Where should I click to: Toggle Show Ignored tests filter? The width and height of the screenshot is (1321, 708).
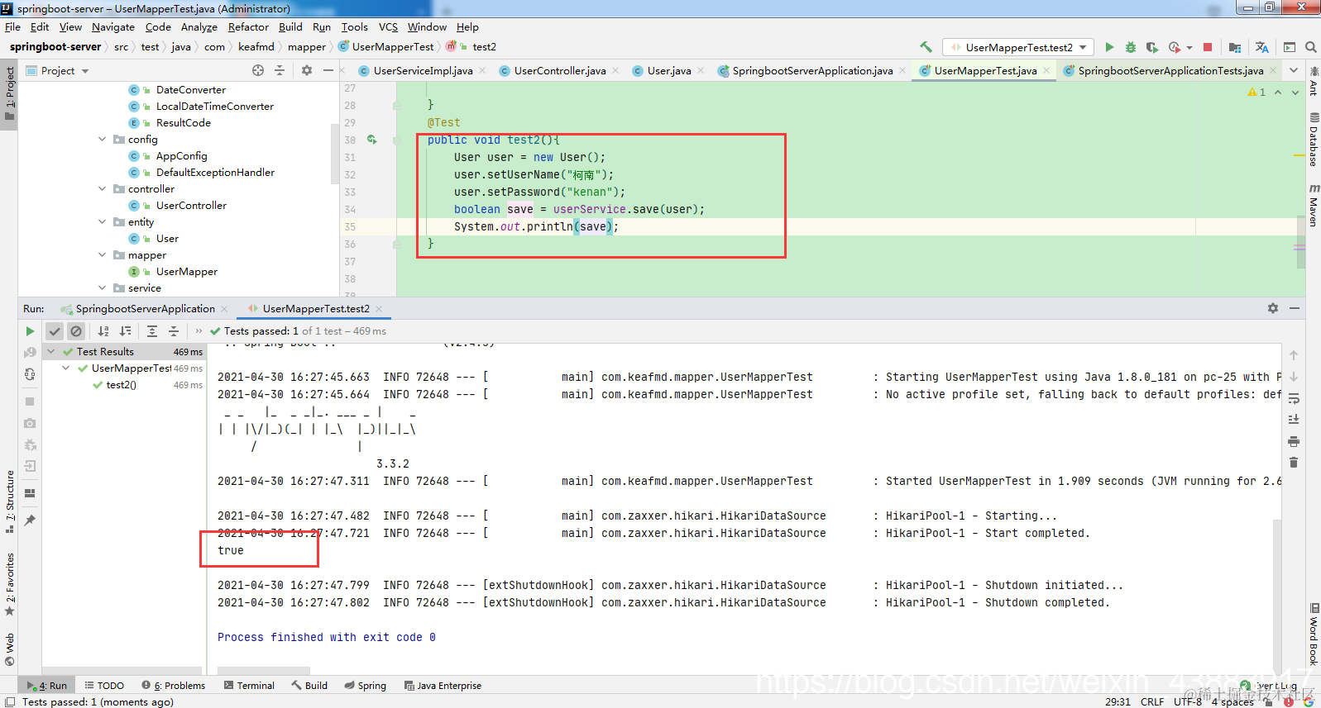(x=76, y=331)
